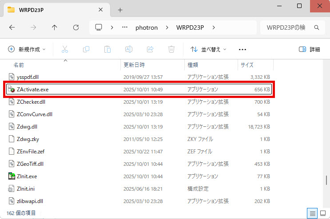This screenshot has height=219, width=330.
Task: Navigate back with the Back arrow
Action: (x=12, y=27)
